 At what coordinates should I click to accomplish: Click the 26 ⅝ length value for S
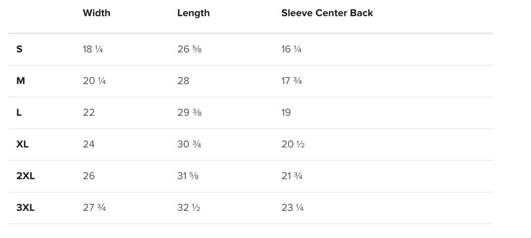point(189,49)
